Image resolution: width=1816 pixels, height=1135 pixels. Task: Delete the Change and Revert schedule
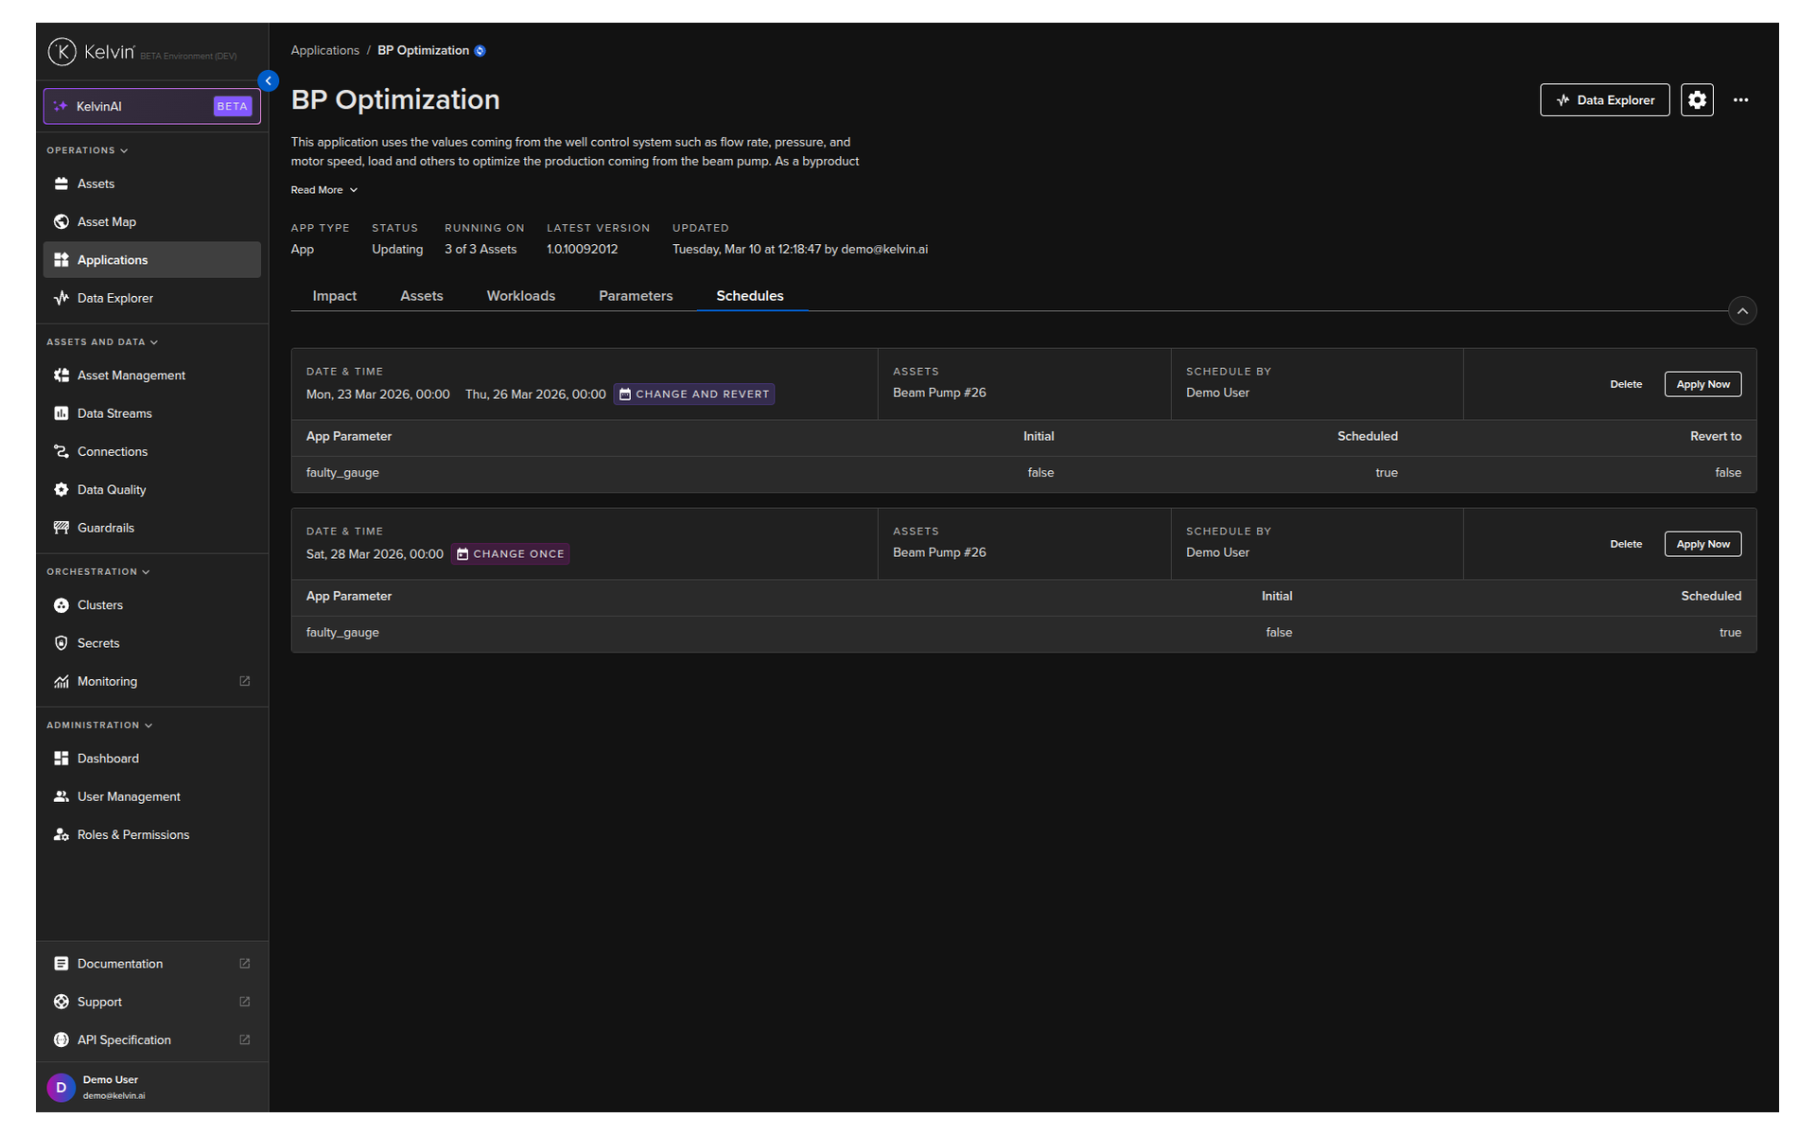tap(1625, 385)
